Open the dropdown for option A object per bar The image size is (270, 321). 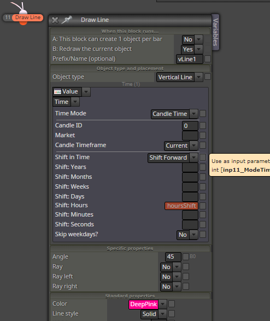(x=192, y=39)
